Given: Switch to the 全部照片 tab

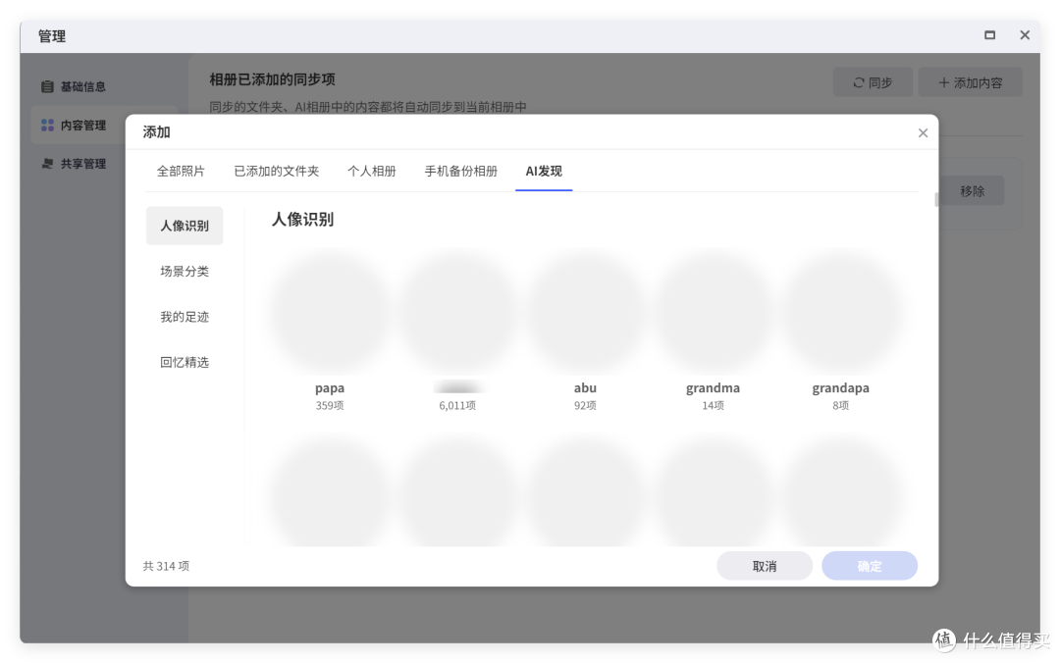Looking at the screenshot, I should [181, 171].
